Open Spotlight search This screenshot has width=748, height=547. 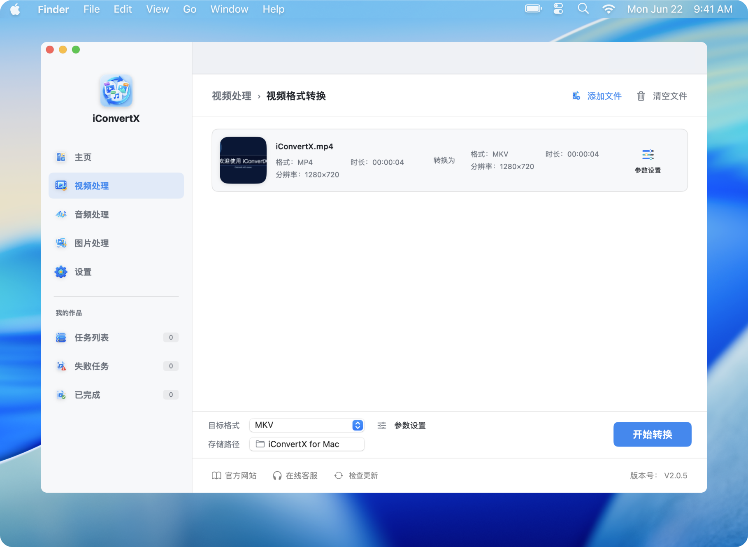pos(583,9)
